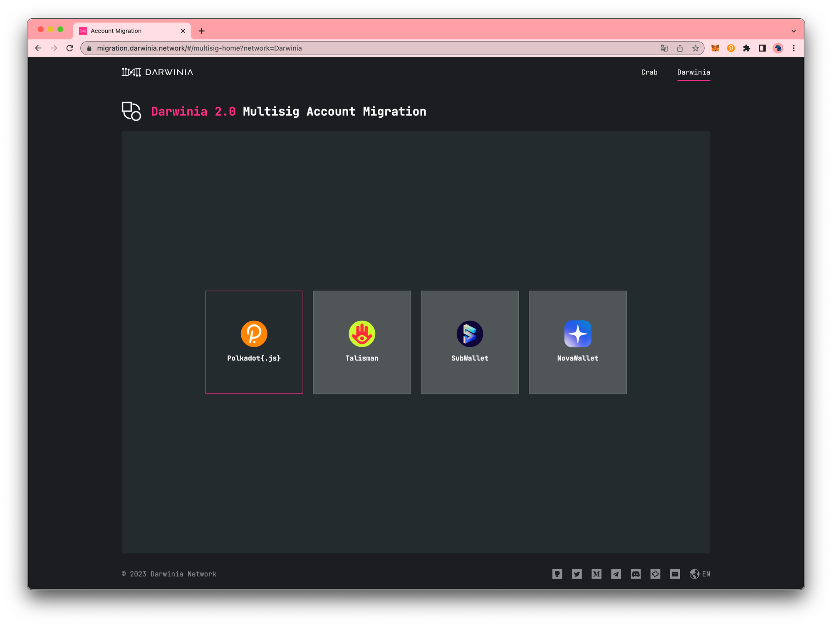Select NovaWallet wallet card
The image size is (832, 626).
tap(577, 342)
